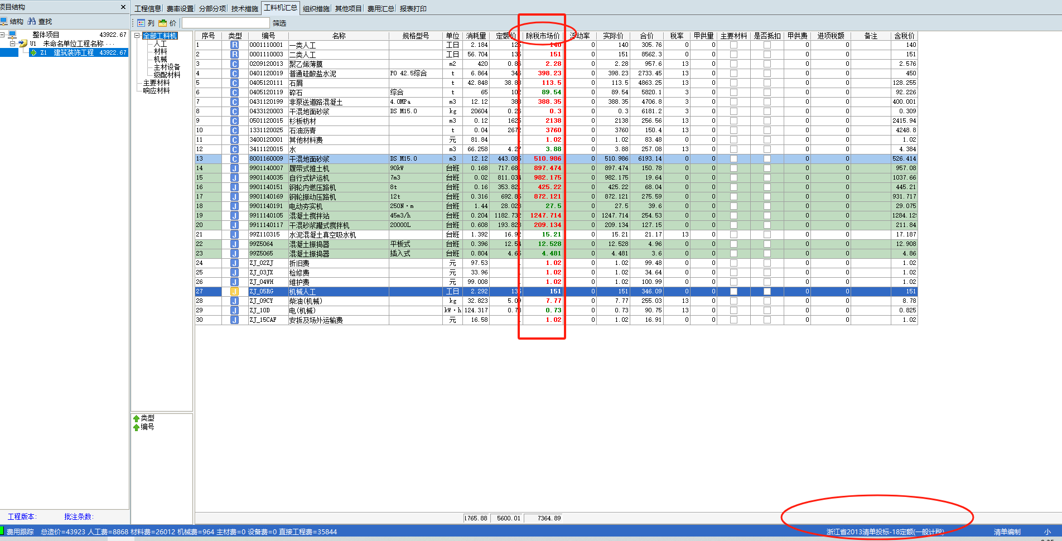The width and height of the screenshot is (1062, 541).
Task: Select 材料 in the category tree
Action: 160,51
